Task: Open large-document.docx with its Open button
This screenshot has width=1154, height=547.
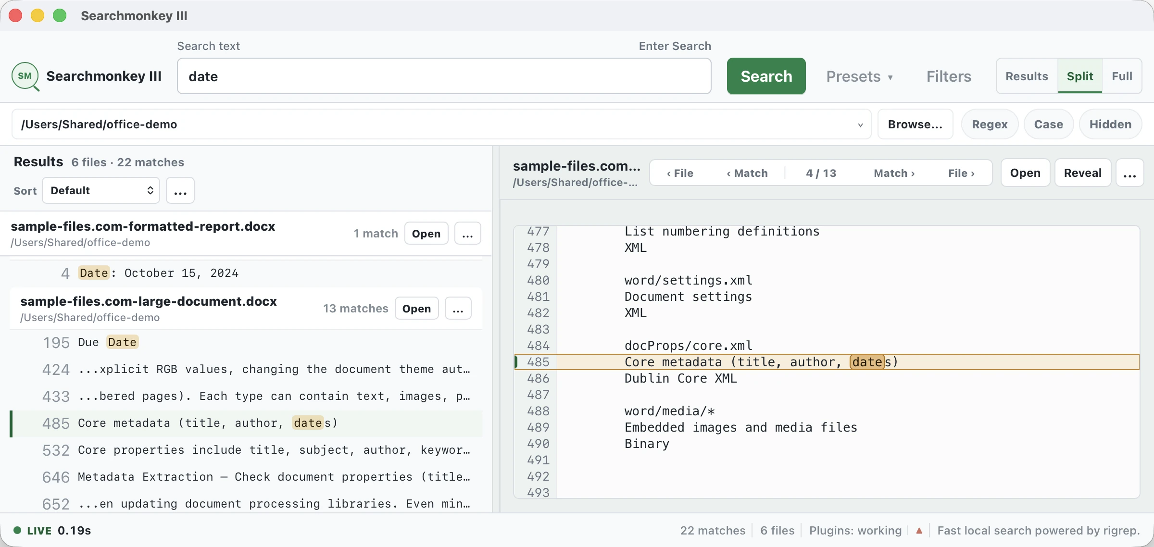Action: coord(416,309)
